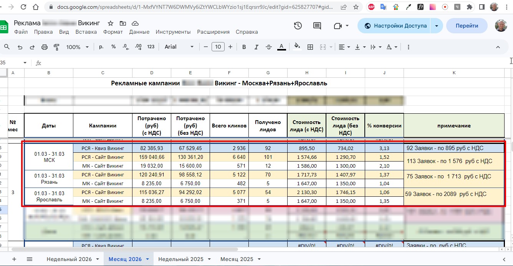This screenshot has width=513, height=266.
Task: Click the font size input field
Action: (218, 47)
